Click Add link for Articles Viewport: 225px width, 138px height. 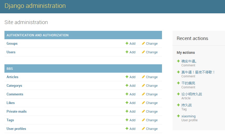coord(132,77)
